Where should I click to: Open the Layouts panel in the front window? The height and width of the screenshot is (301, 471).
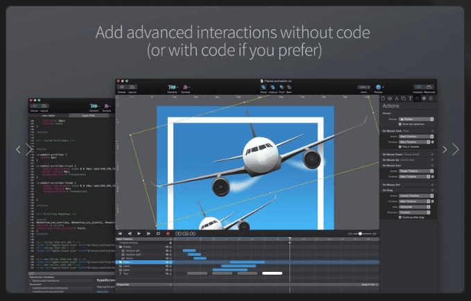pyautogui.click(x=132, y=87)
